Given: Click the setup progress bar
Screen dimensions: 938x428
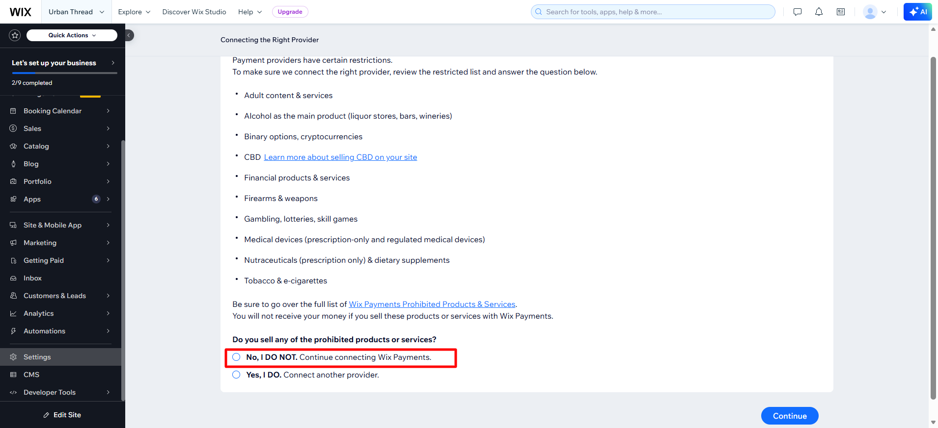Looking at the screenshot, I should (64, 73).
